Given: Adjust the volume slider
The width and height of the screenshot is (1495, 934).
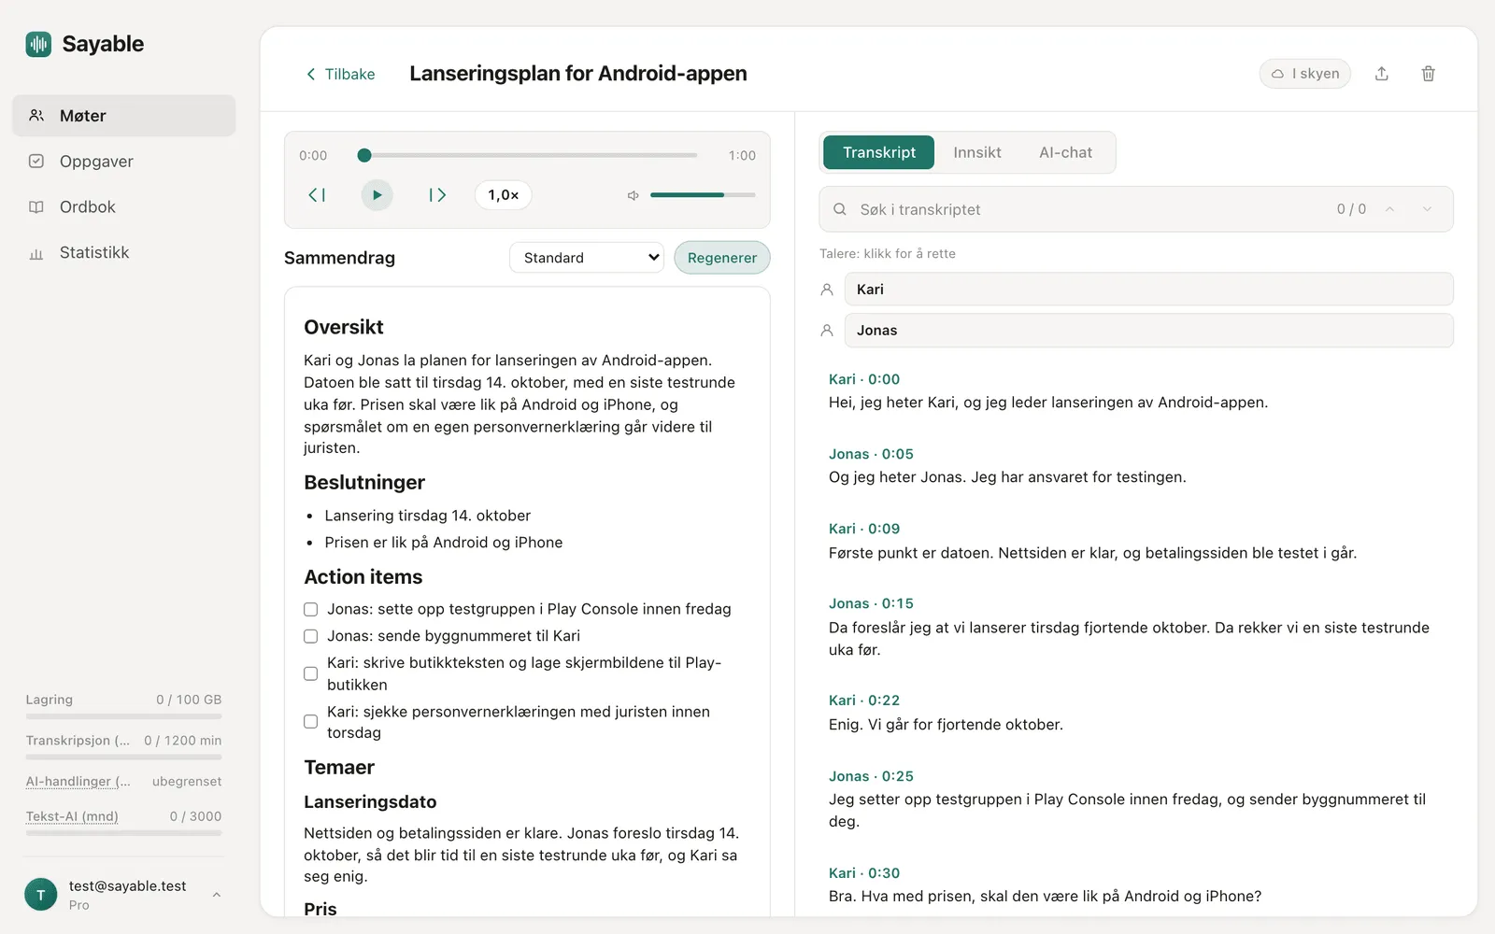Looking at the screenshot, I should (703, 195).
